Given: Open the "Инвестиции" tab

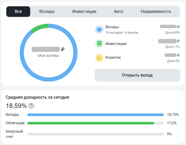Looking at the screenshot, I should click(84, 12).
